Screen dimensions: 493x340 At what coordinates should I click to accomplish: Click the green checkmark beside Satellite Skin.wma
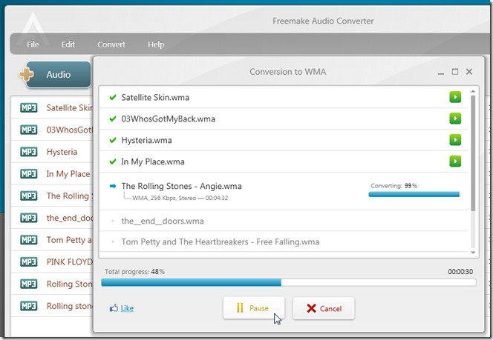[113, 97]
